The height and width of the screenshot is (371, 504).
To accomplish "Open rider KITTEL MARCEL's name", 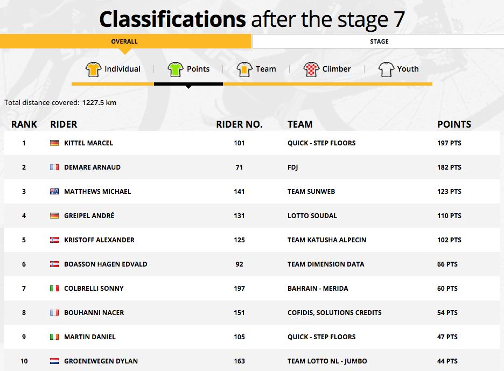I will click(88, 143).
